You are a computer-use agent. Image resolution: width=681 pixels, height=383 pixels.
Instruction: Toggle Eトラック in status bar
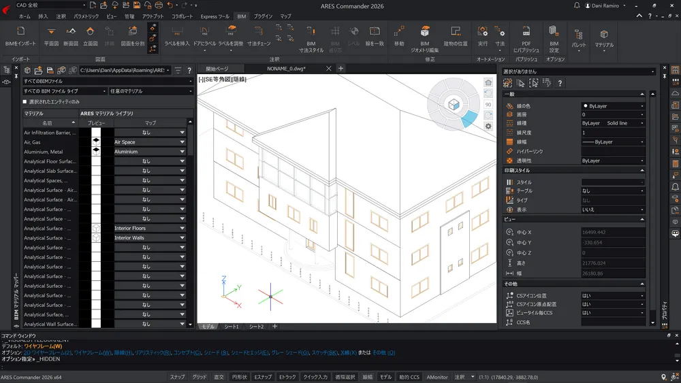(287, 377)
